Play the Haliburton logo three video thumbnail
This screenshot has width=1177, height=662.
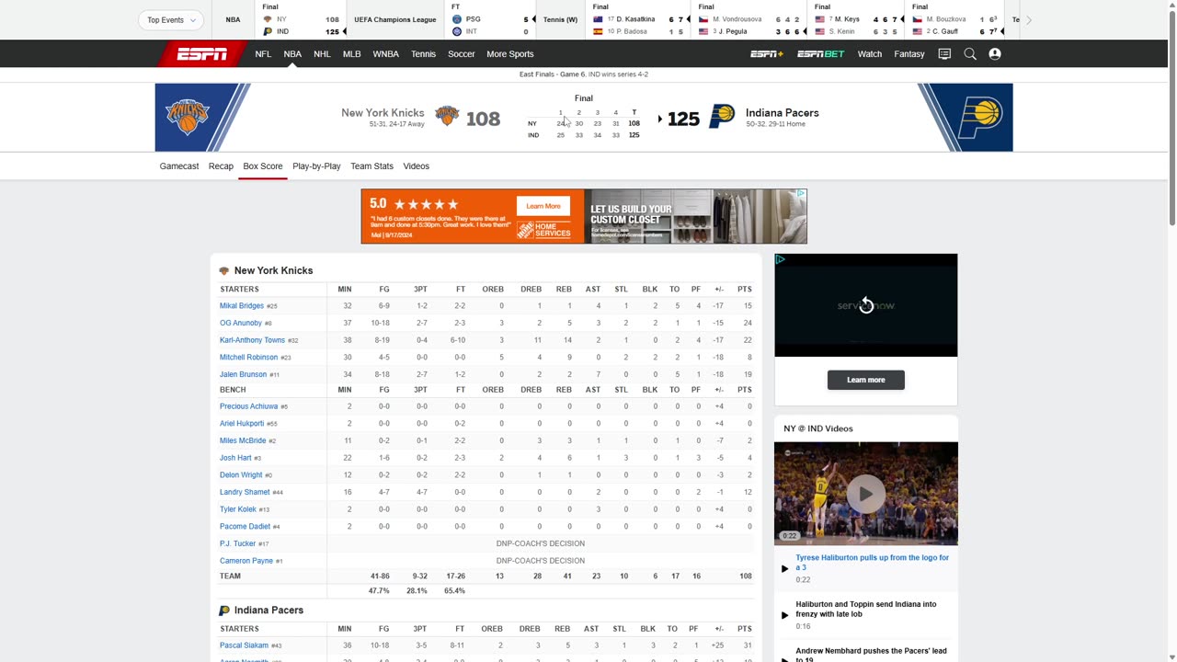point(865,494)
